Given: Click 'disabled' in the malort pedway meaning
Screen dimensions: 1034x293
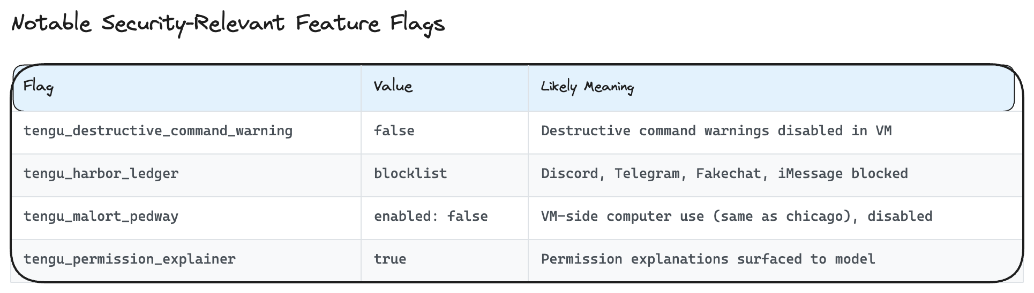Looking at the screenshot, I should pos(900,217).
